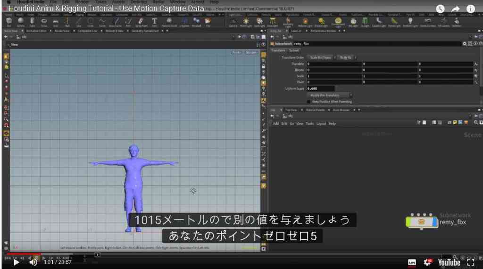Open the YouTube Watch Later clock icon
The width and height of the screenshot is (483, 269).
click(440, 9)
